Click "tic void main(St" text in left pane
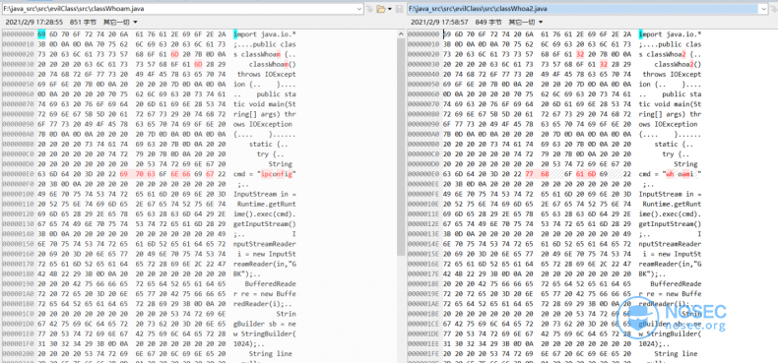778x363 pixels. coord(266,104)
